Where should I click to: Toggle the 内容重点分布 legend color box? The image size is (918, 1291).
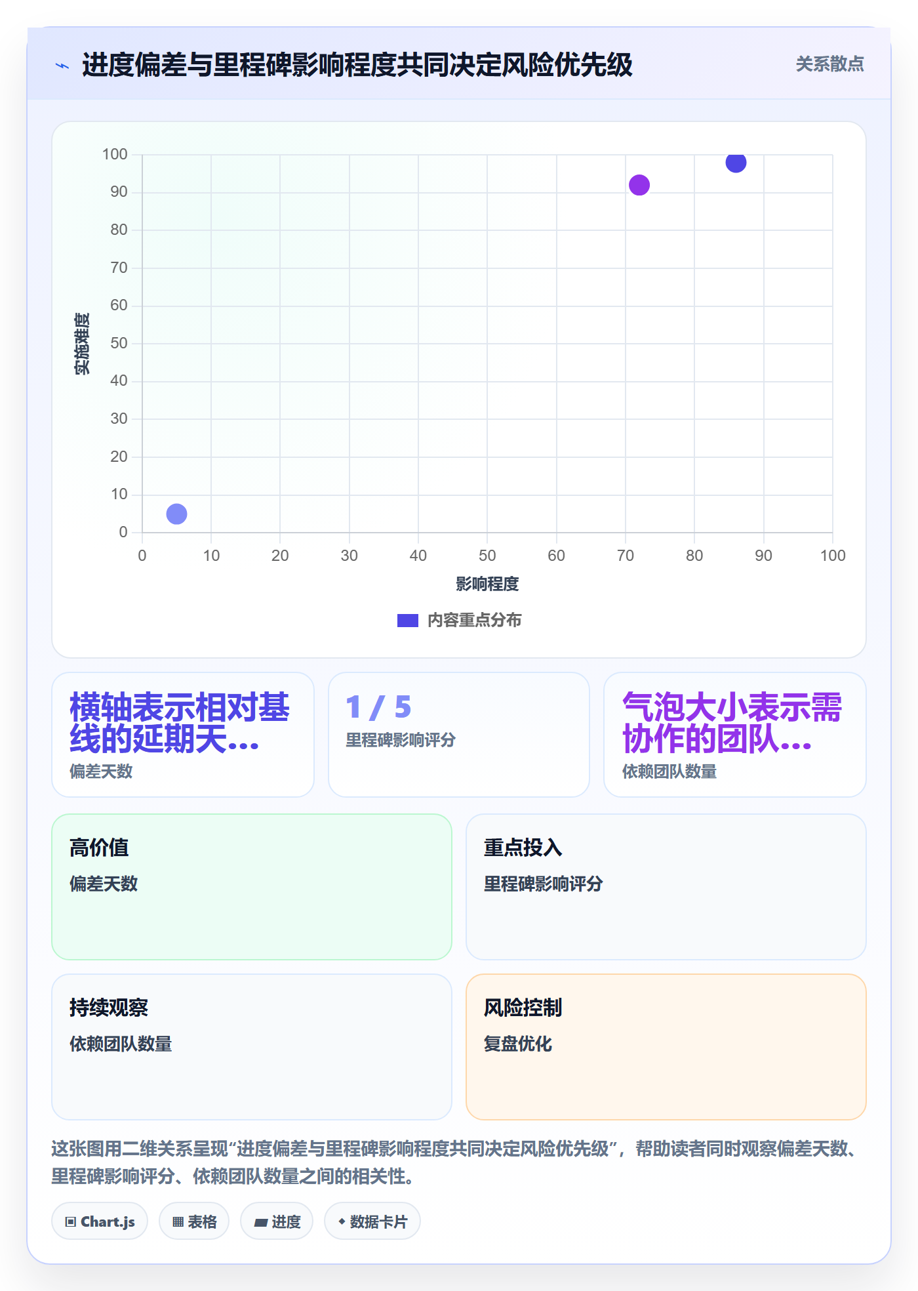407,621
